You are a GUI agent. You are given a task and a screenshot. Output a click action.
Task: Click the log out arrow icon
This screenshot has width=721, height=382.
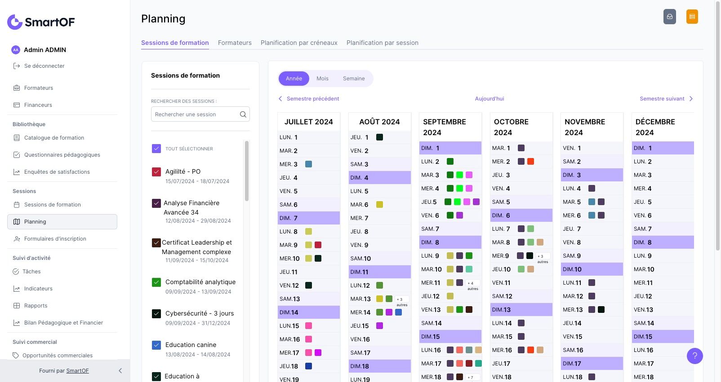[x=17, y=66]
